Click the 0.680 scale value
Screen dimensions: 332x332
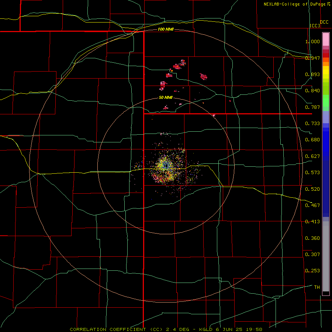312,140
